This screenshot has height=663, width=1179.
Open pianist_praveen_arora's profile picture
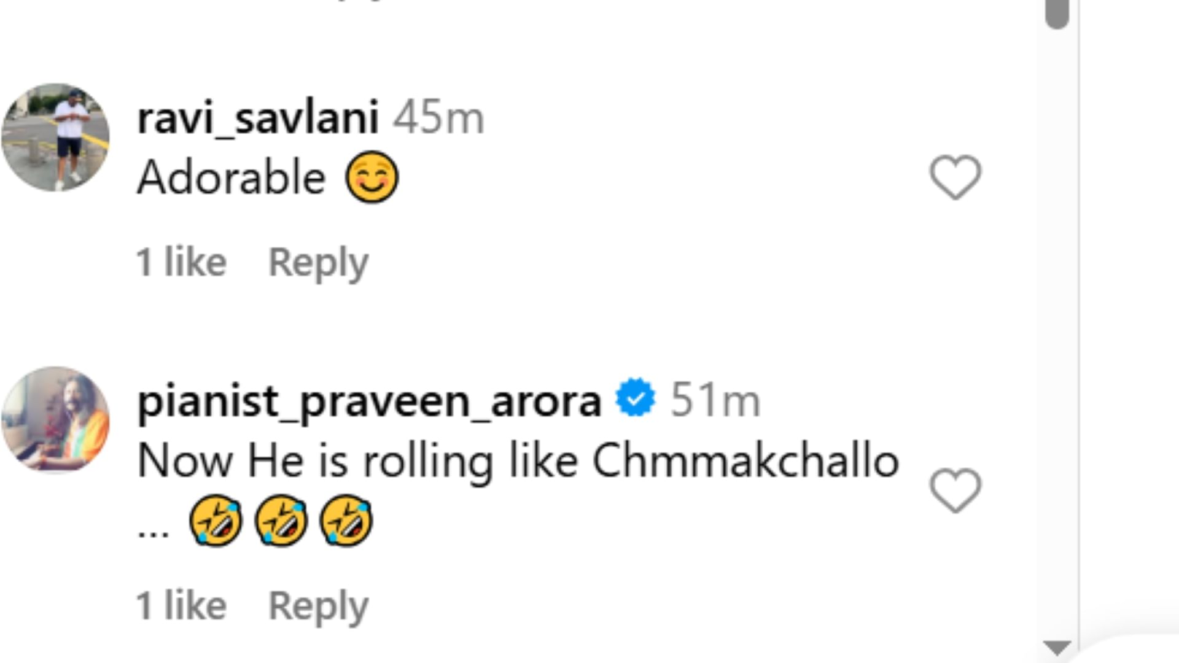pos(55,421)
